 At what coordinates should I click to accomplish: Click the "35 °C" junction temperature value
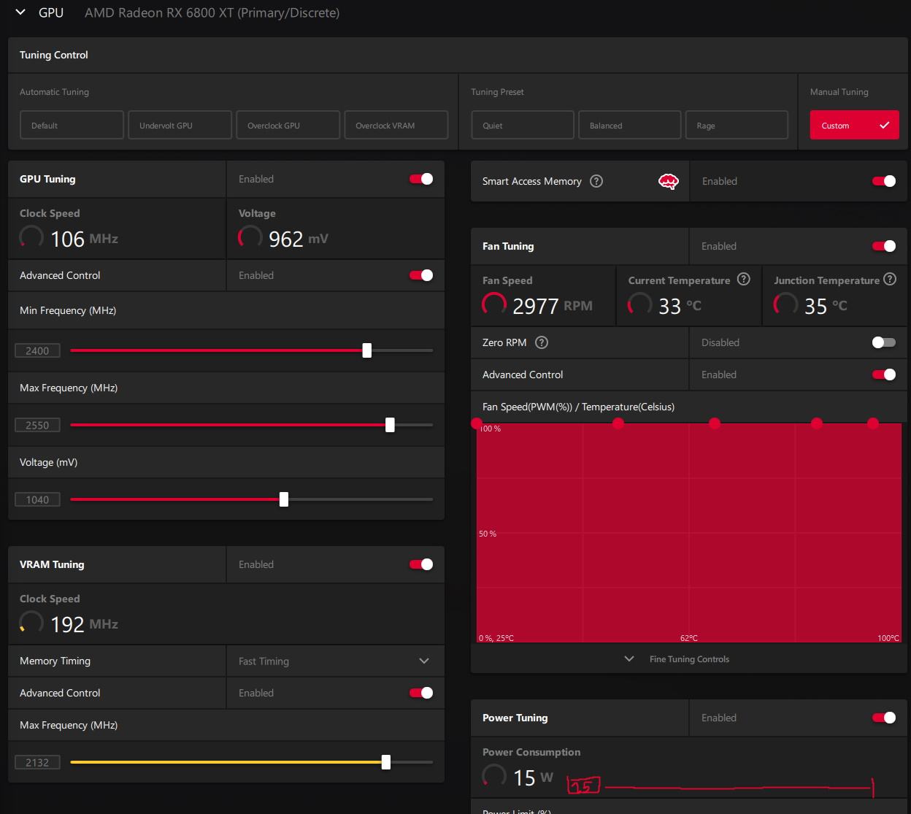tap(826, 306)
